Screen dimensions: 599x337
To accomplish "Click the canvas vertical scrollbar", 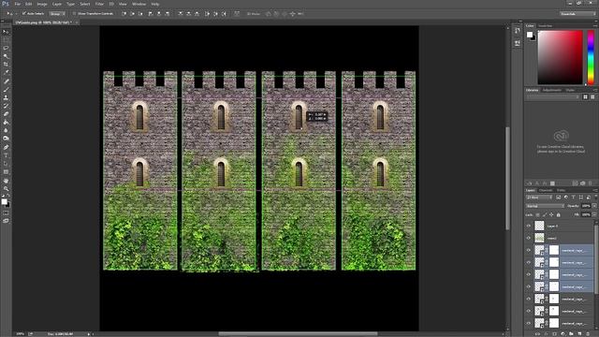I will (x=507, y=179).
